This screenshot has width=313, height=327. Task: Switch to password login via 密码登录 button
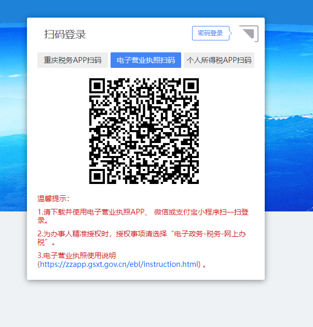coord(211,33)
